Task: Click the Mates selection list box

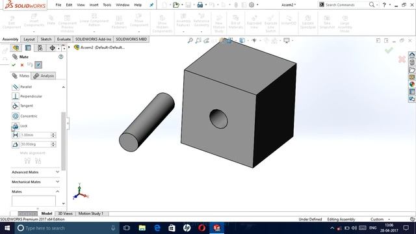Action: pyautogui.click(x=34, y=201)
